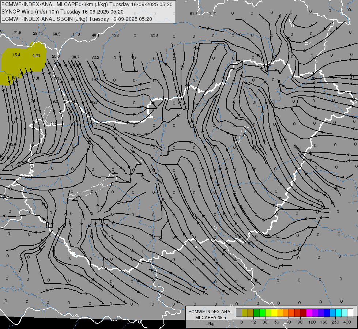Screen dimensions: 358x329
Task: Click the map value '48.1'
Action: pos(96,35)
